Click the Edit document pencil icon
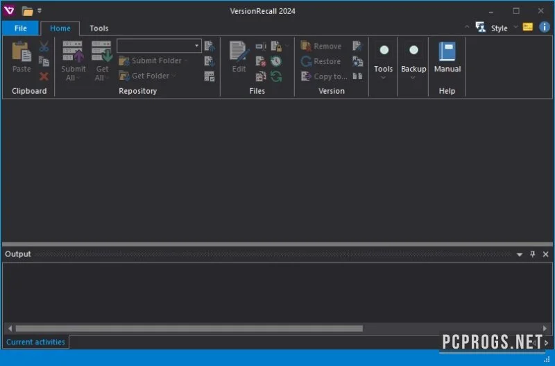The width and height of the screenshot is (555, 366). (x=239, y=51)
